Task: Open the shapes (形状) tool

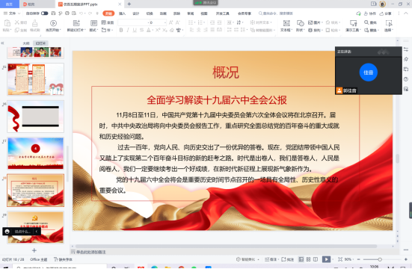Action: click(x=300, y=23)
